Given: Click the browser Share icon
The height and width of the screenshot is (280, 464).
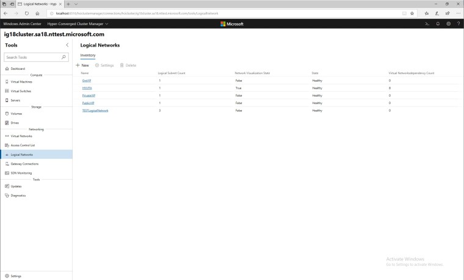Looking at the screenshot, I should coord(448,13).
